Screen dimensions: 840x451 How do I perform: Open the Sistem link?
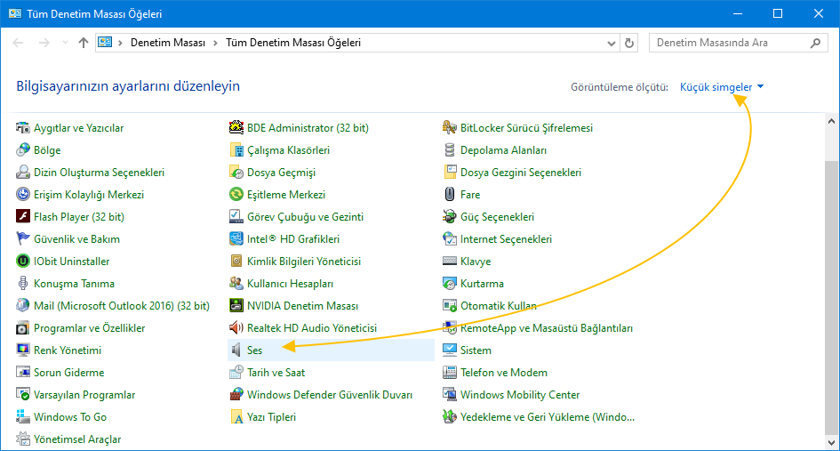(x=476, y=350)
